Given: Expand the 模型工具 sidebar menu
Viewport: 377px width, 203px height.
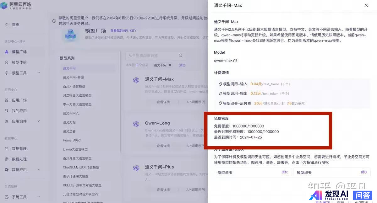Looking at the screenshot, I should (39, 73).
